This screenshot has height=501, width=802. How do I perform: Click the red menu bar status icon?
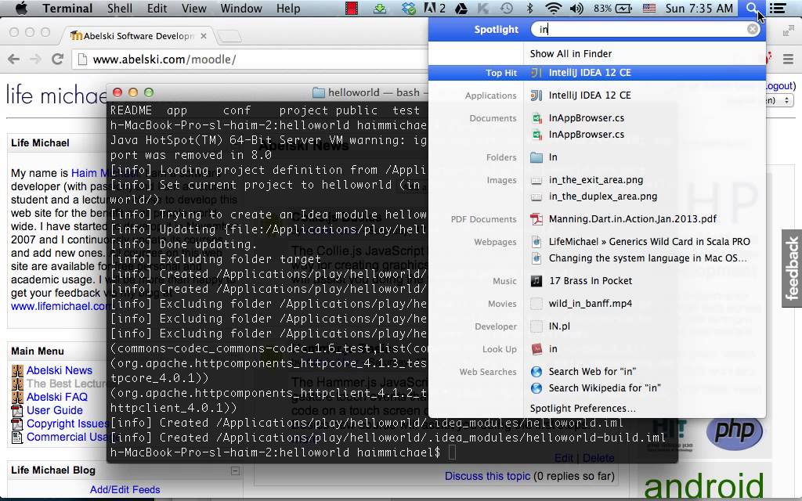pyautogui.click(x=352, y=8)
